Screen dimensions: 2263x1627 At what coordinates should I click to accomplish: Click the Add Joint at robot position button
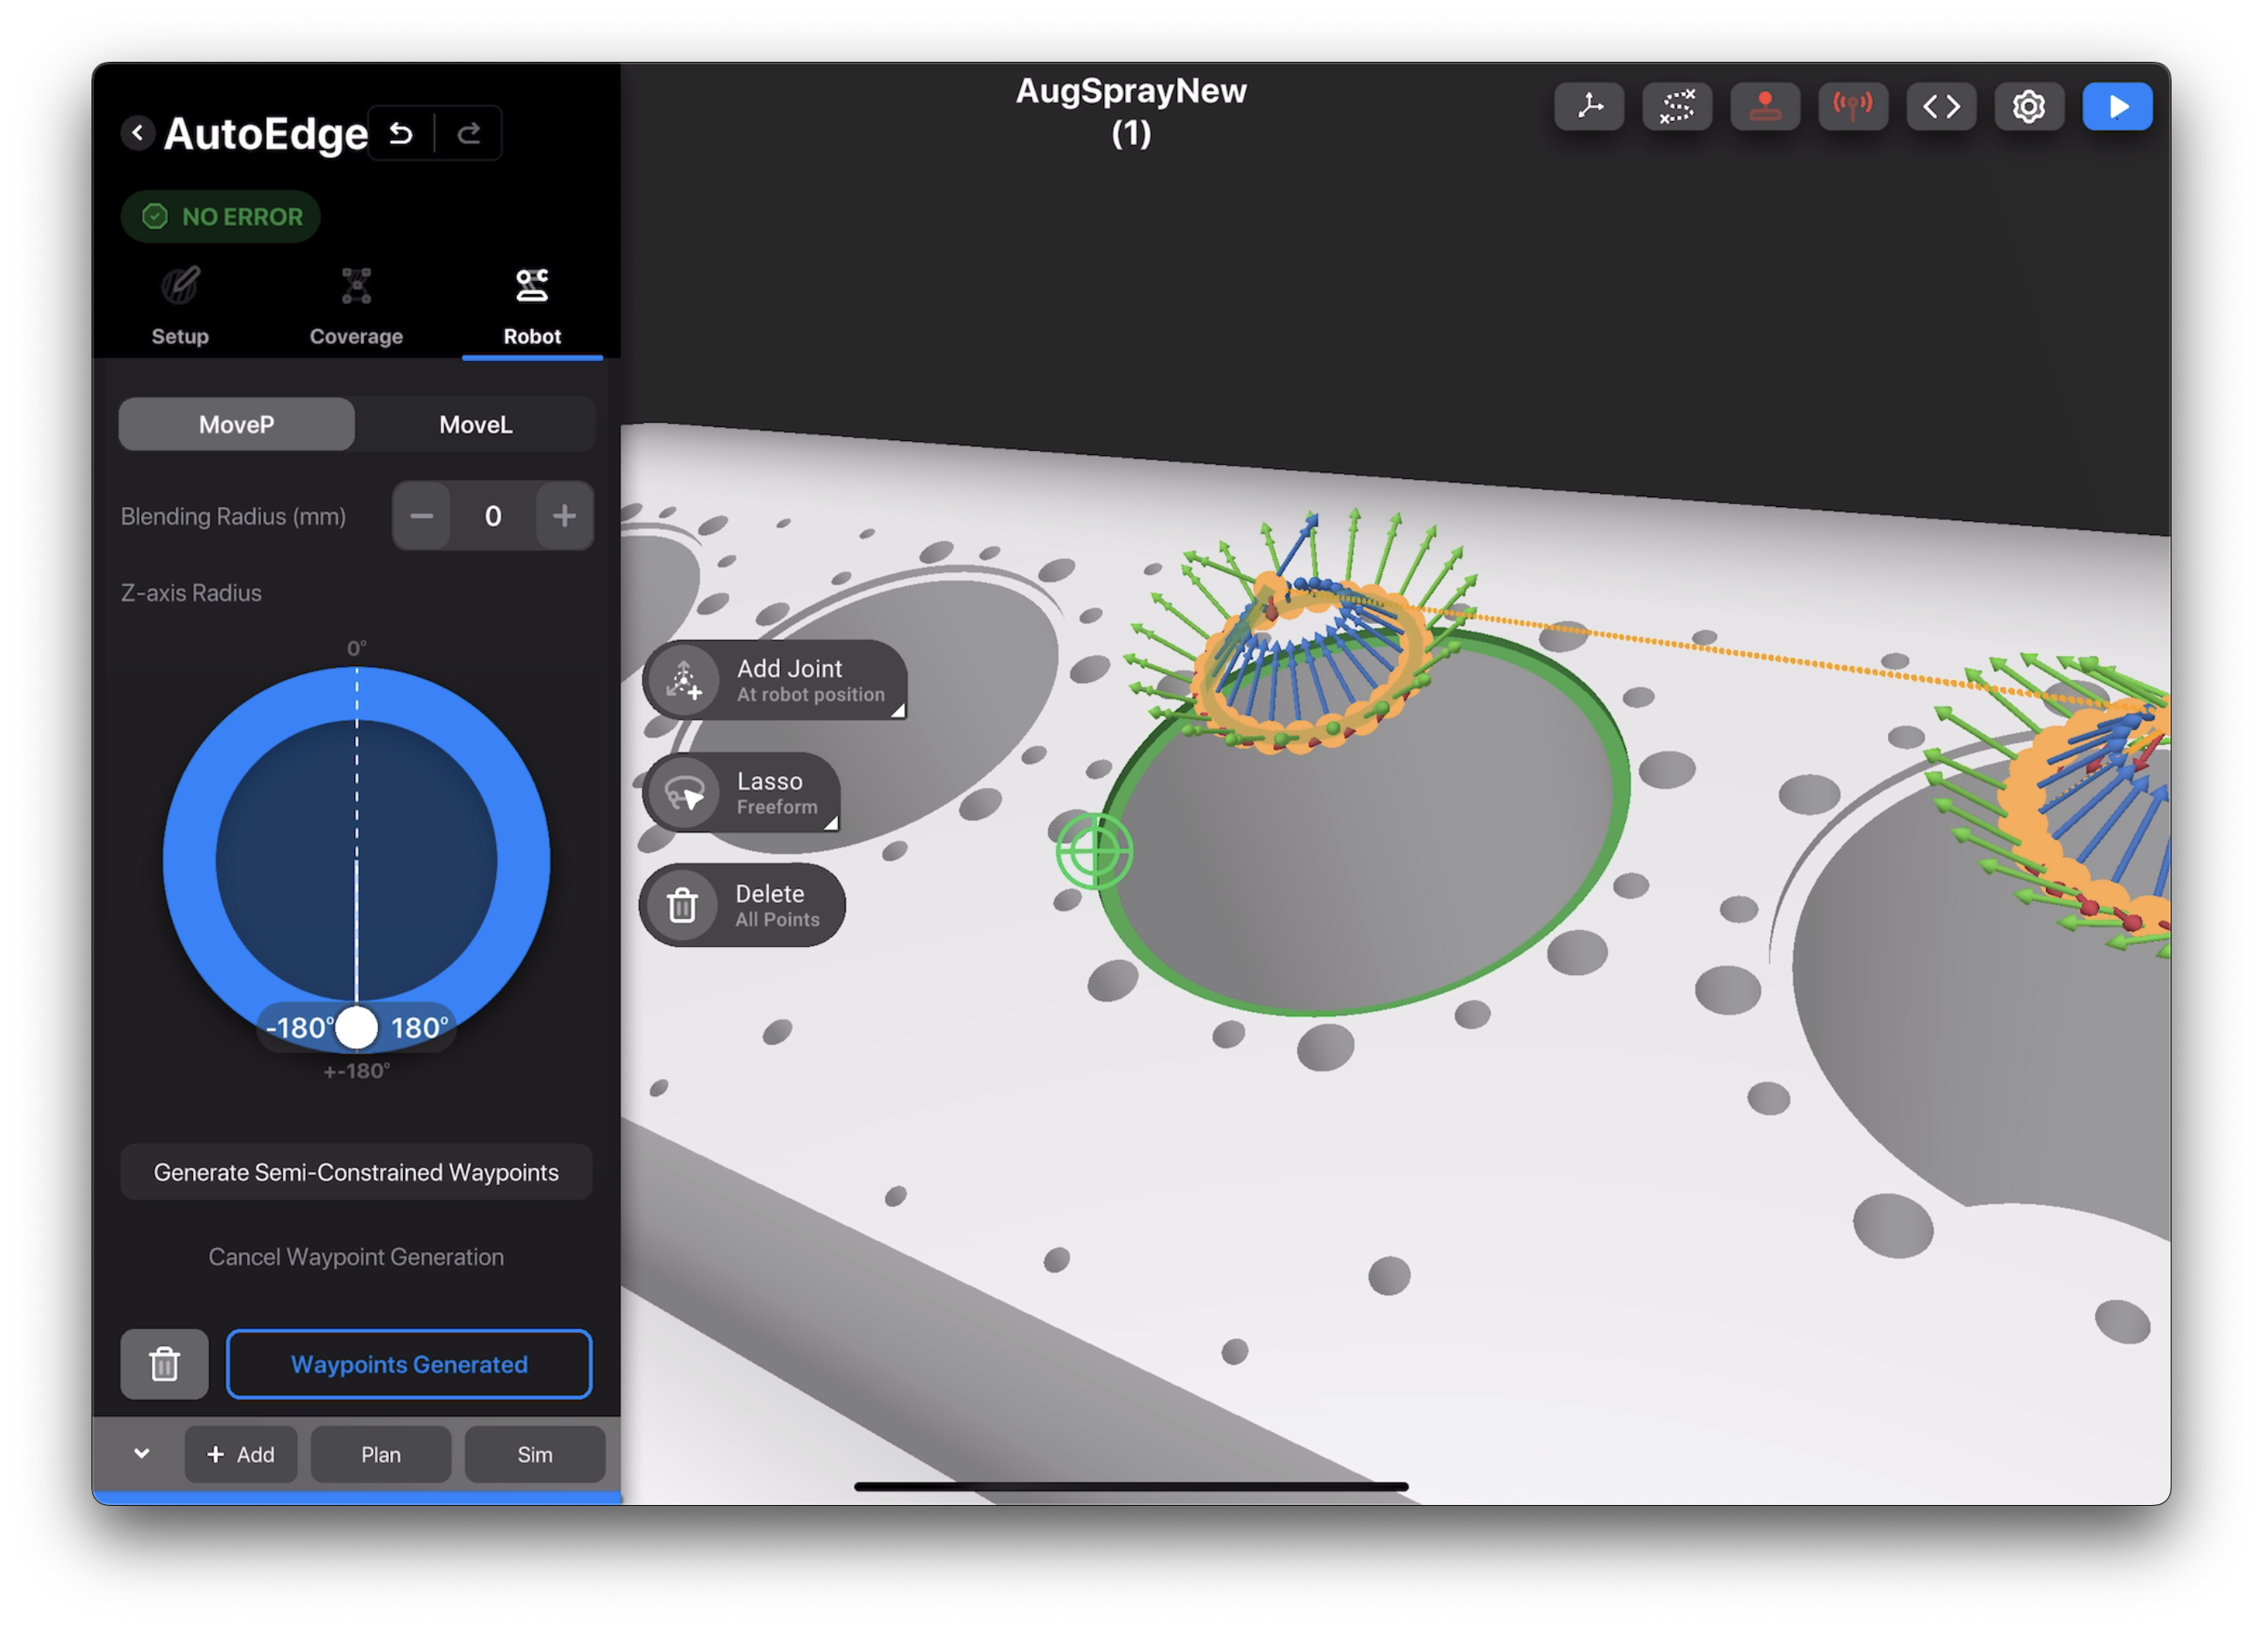(x=775, y=680)
